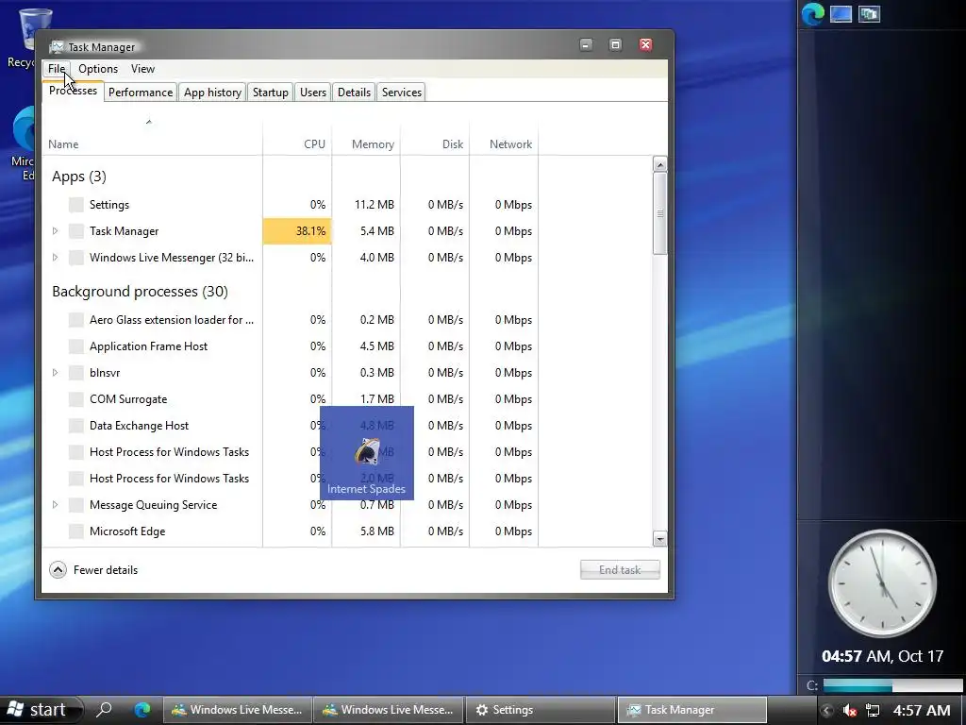Switch to the App history tab
966x725 pixels.
(212, 93)
